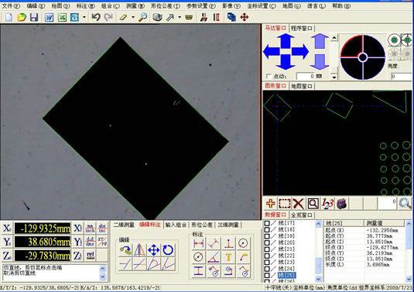Click the magnifier icon in the top toolbar

pyautogui.click(x=142, y=18)
